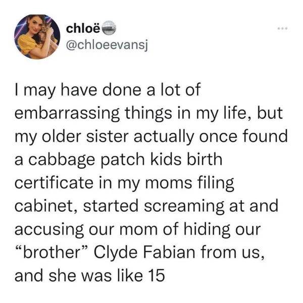303x303 pixels.
Task: Select the word "hiding" in the tweet
Action: [207, 229]
